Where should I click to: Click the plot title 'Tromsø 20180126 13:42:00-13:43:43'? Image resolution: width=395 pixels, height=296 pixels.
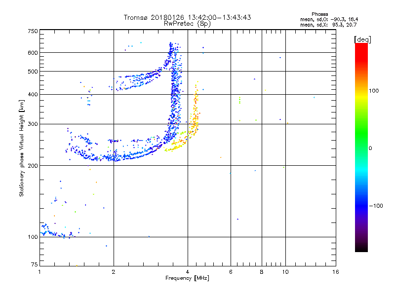click(187, 17)
